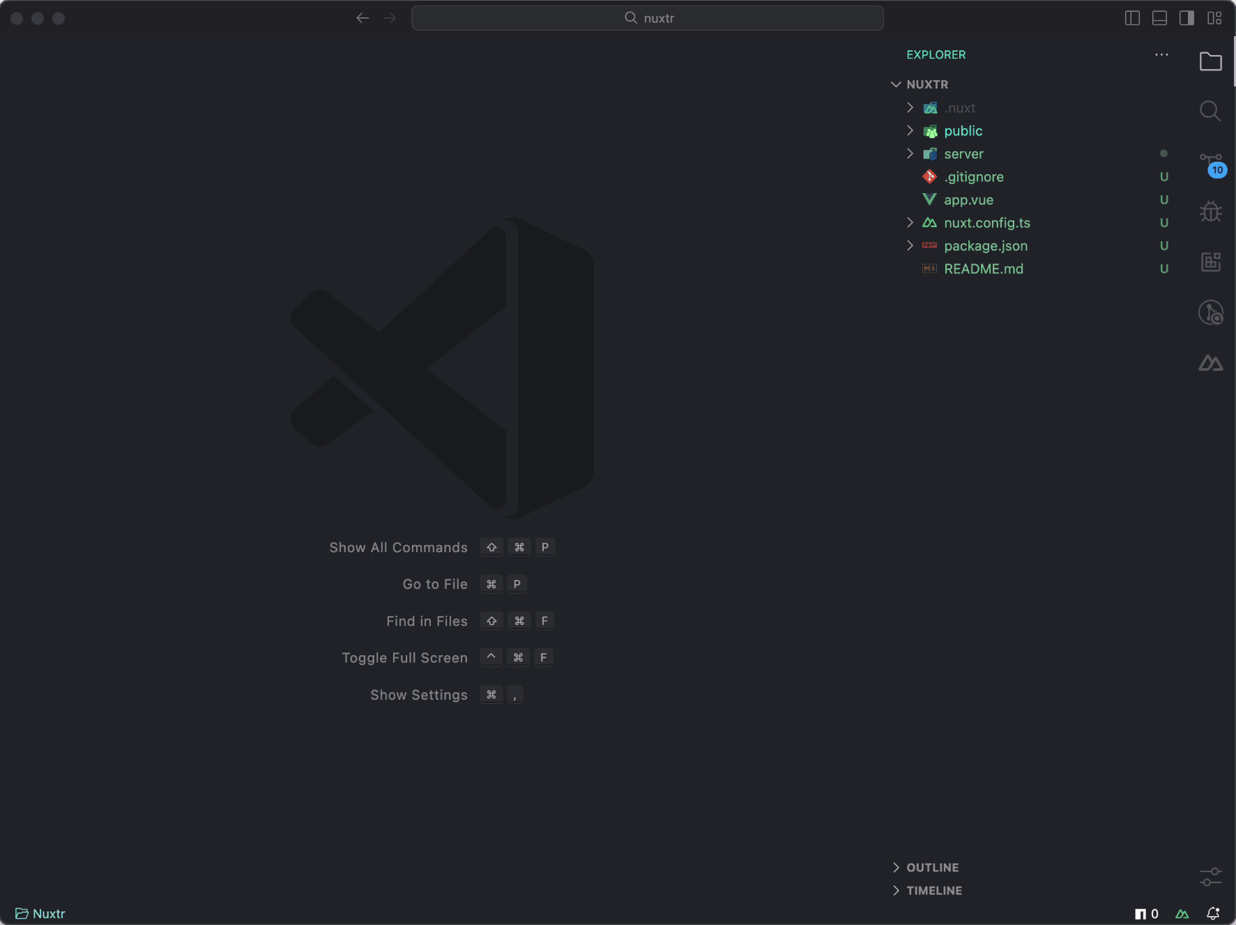Viewport: 1236px width, 925px height.
Task: Expand the .nuxt folder
Action: (910, 107)
